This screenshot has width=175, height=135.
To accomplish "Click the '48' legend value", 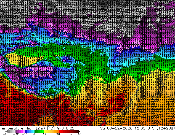I will (79, 134).
